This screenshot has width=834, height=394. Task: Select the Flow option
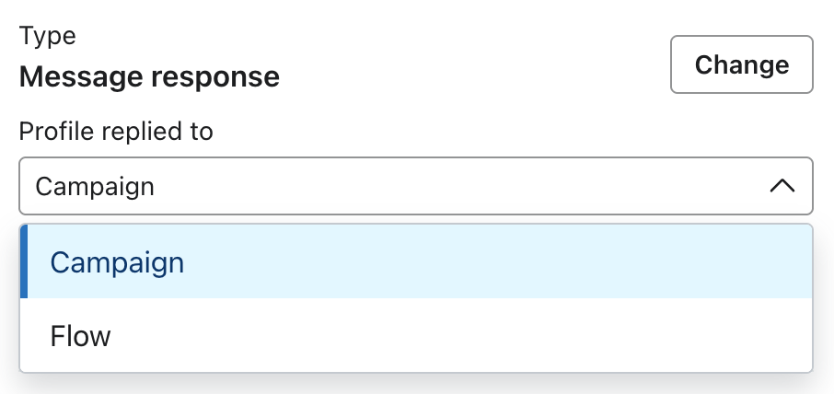pyautogui.click(x=81, y=336)
